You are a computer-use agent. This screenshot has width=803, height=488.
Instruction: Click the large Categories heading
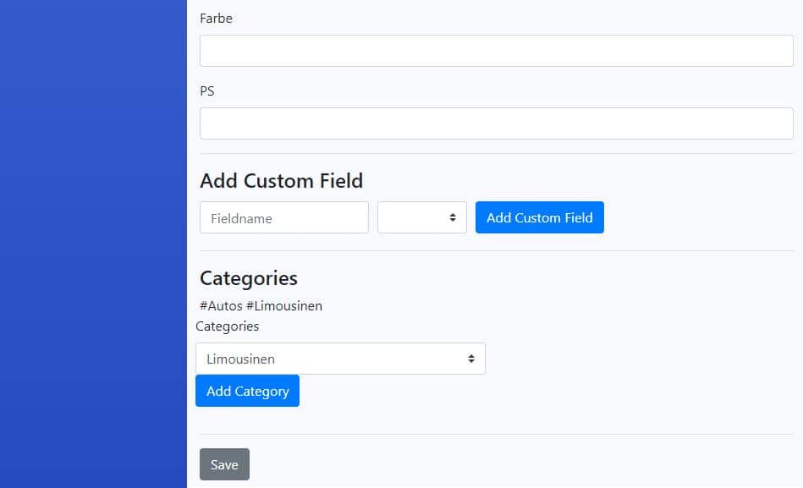pyautogui.click(x=249, y=278)
